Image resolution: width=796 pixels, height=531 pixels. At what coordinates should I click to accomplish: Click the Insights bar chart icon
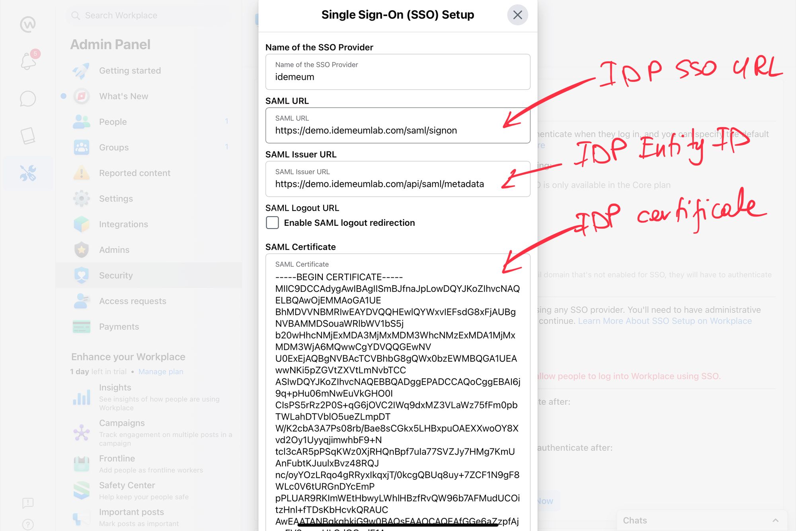tap(82, 397)
